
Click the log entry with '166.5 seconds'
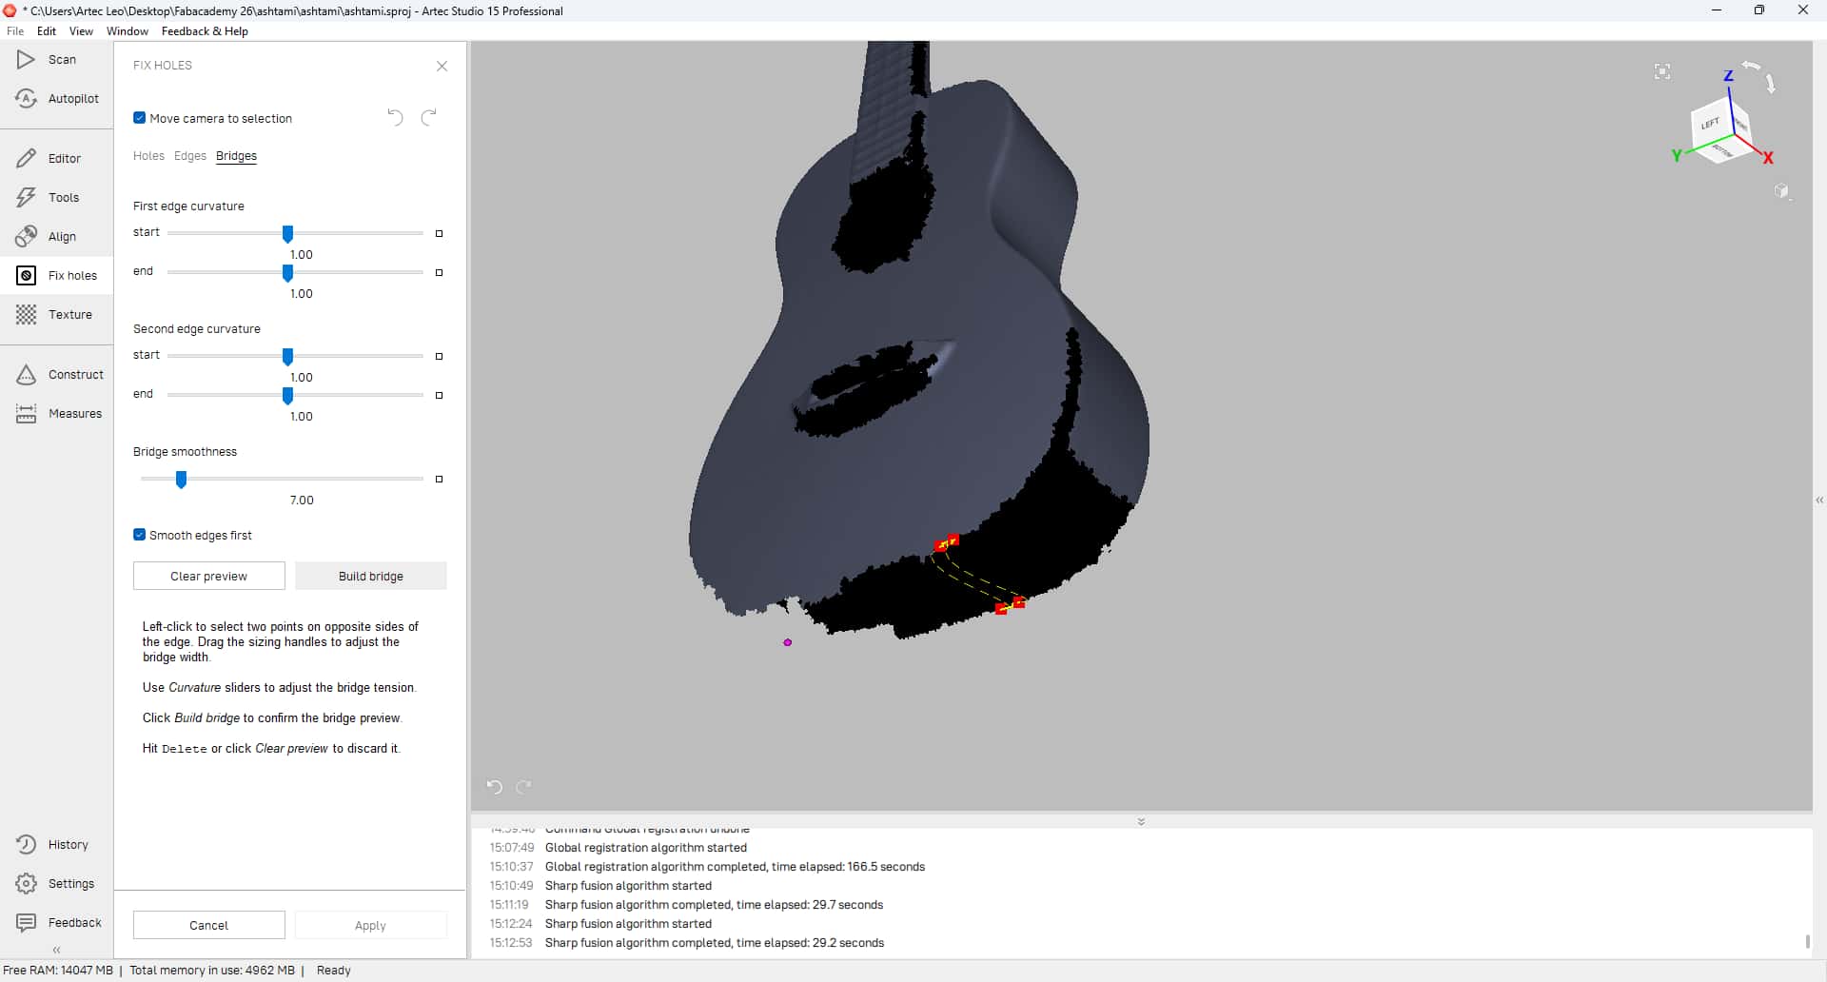pos(735,867)
